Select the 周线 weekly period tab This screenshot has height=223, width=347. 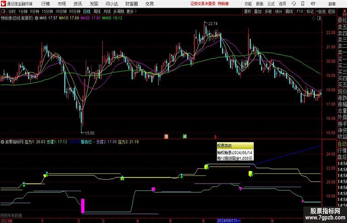pyautogui.click(x=97, y=11)
